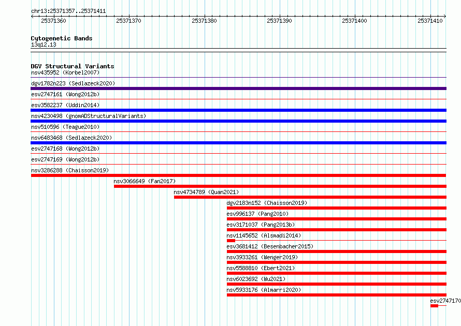Select the thin red nsv510596 variant line
The image size is (461, 326).
tap(238, 132)
